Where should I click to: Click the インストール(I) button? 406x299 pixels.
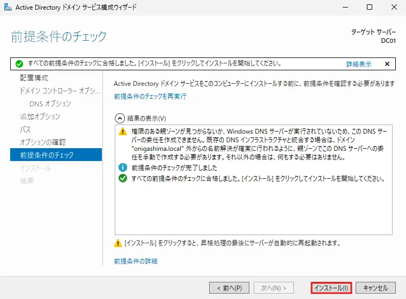click(x=331, y=288)
